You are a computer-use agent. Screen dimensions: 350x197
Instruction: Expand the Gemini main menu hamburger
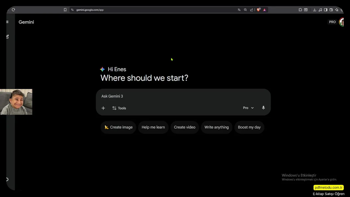(x=7, y=22)
